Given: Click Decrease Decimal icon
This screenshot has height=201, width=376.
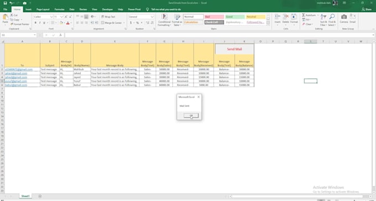Looking at the screenshot, I should (152, 23).
